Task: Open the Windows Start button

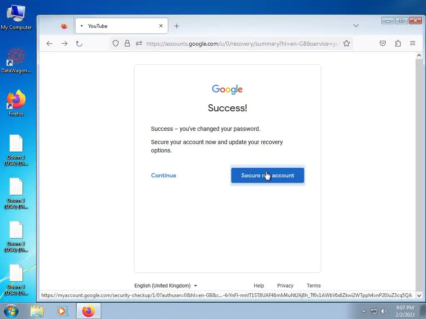Action: 11,311
